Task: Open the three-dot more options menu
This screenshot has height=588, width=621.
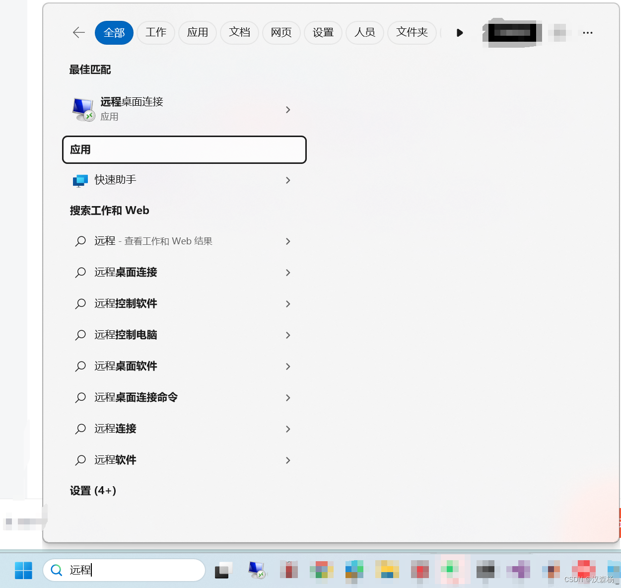Action: (588, 33)
